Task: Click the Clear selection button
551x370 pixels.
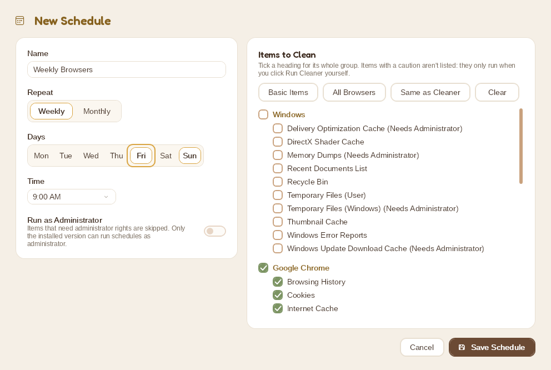Action: click(497, 92)
